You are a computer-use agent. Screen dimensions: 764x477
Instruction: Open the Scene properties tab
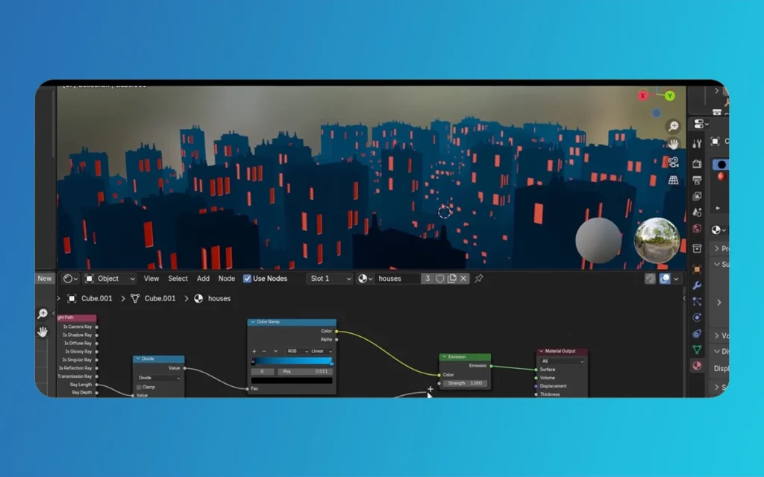tap(697, 212)
